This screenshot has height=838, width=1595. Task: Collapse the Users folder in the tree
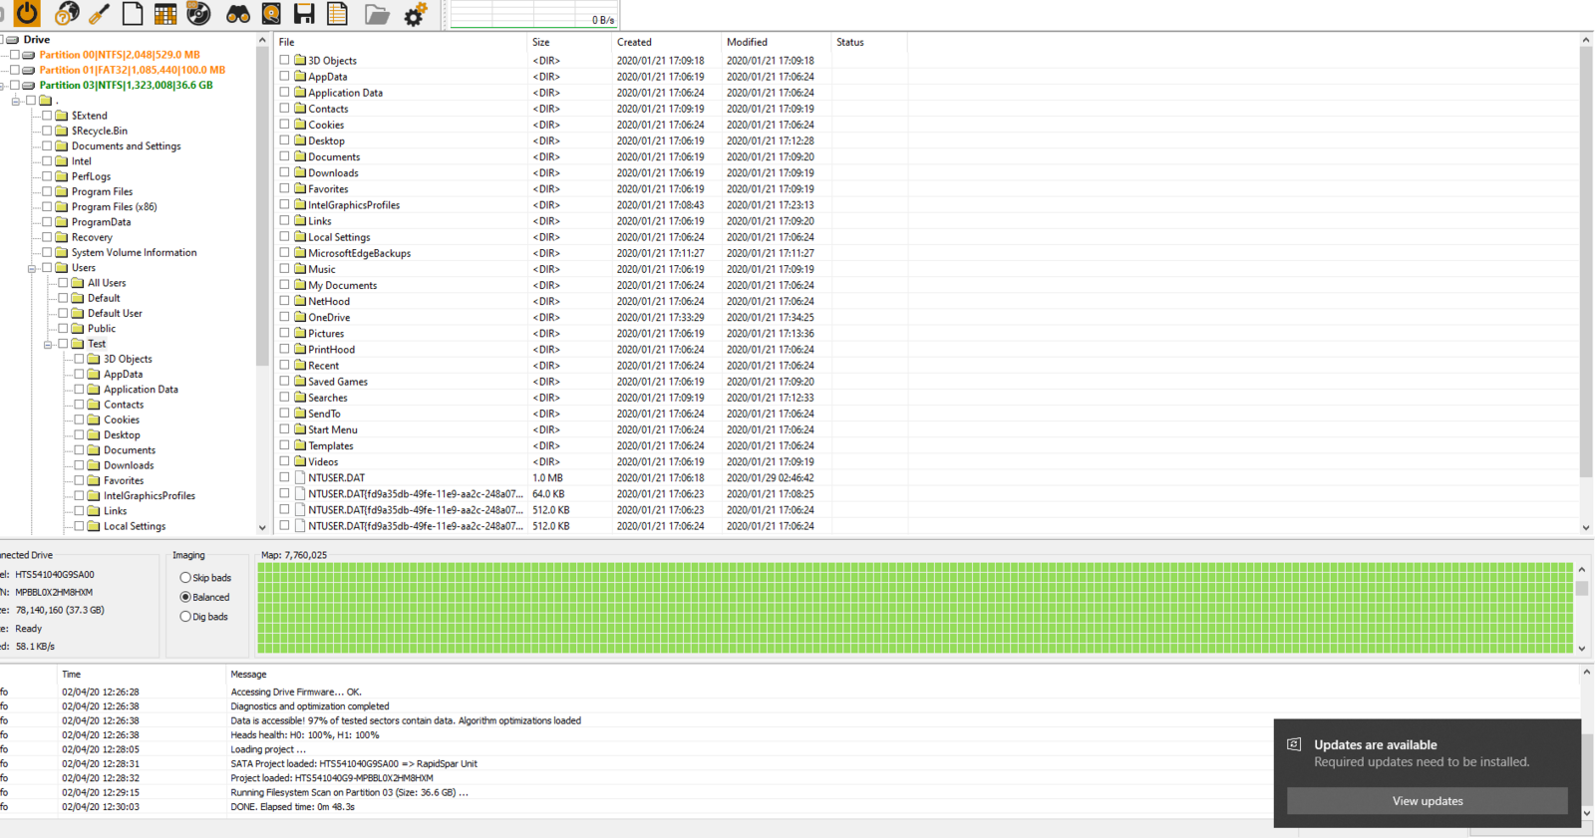[32, 268]
